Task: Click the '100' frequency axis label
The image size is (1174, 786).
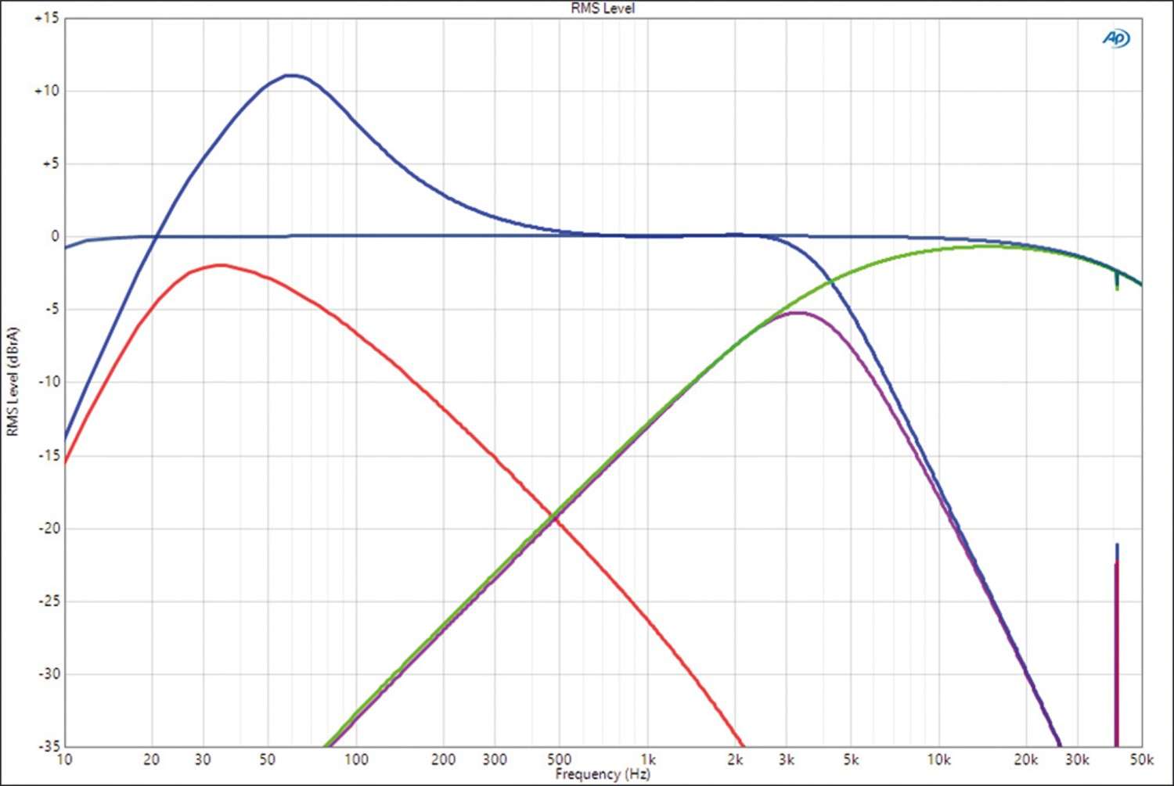Action: point(356,759)
